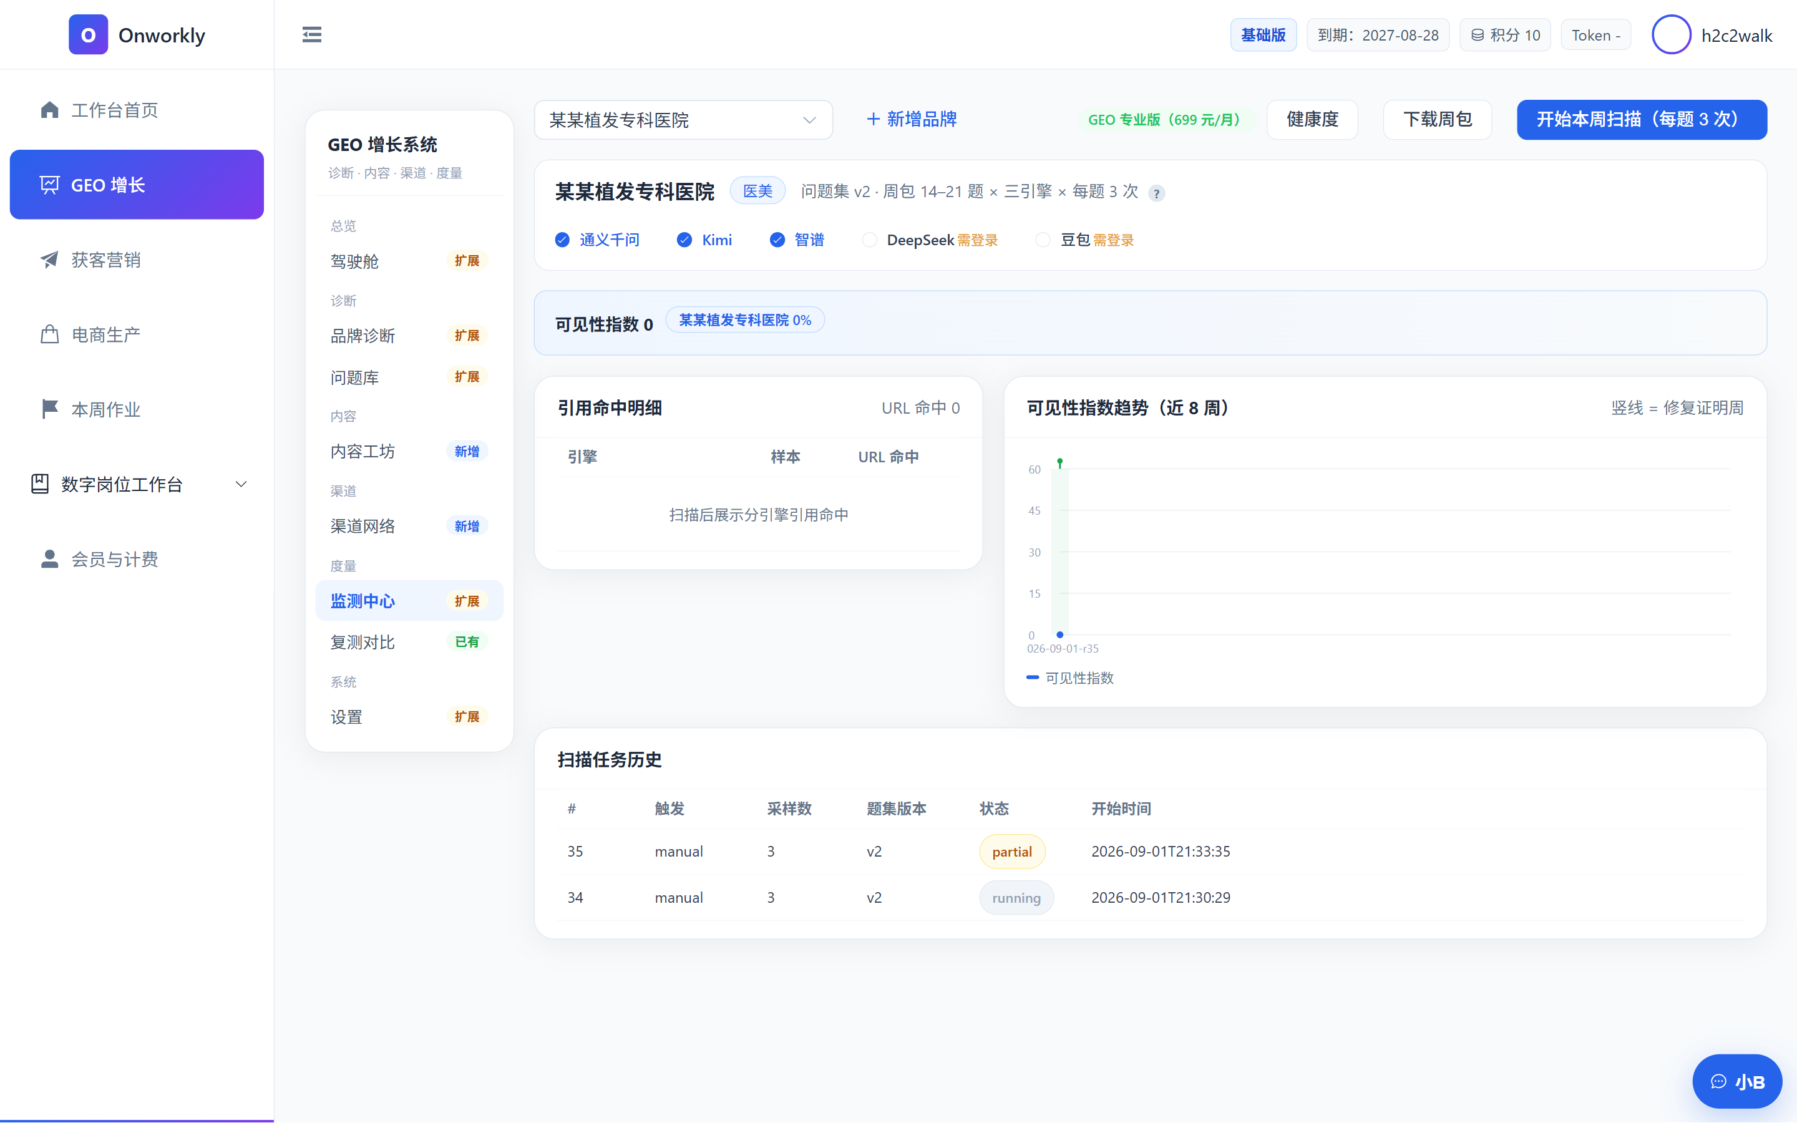Click the coin icon in 积分 10
Viewport: 1797px width, 1123px height.
[1477, 35]
